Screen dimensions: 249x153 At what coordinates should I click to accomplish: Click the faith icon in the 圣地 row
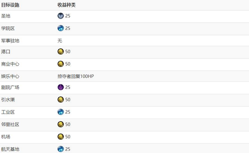61,16
